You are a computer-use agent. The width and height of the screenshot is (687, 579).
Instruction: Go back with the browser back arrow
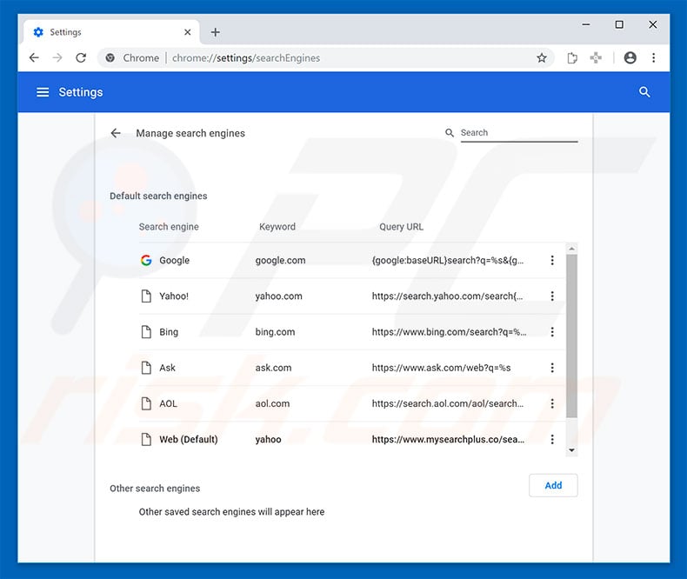[34, 57]
